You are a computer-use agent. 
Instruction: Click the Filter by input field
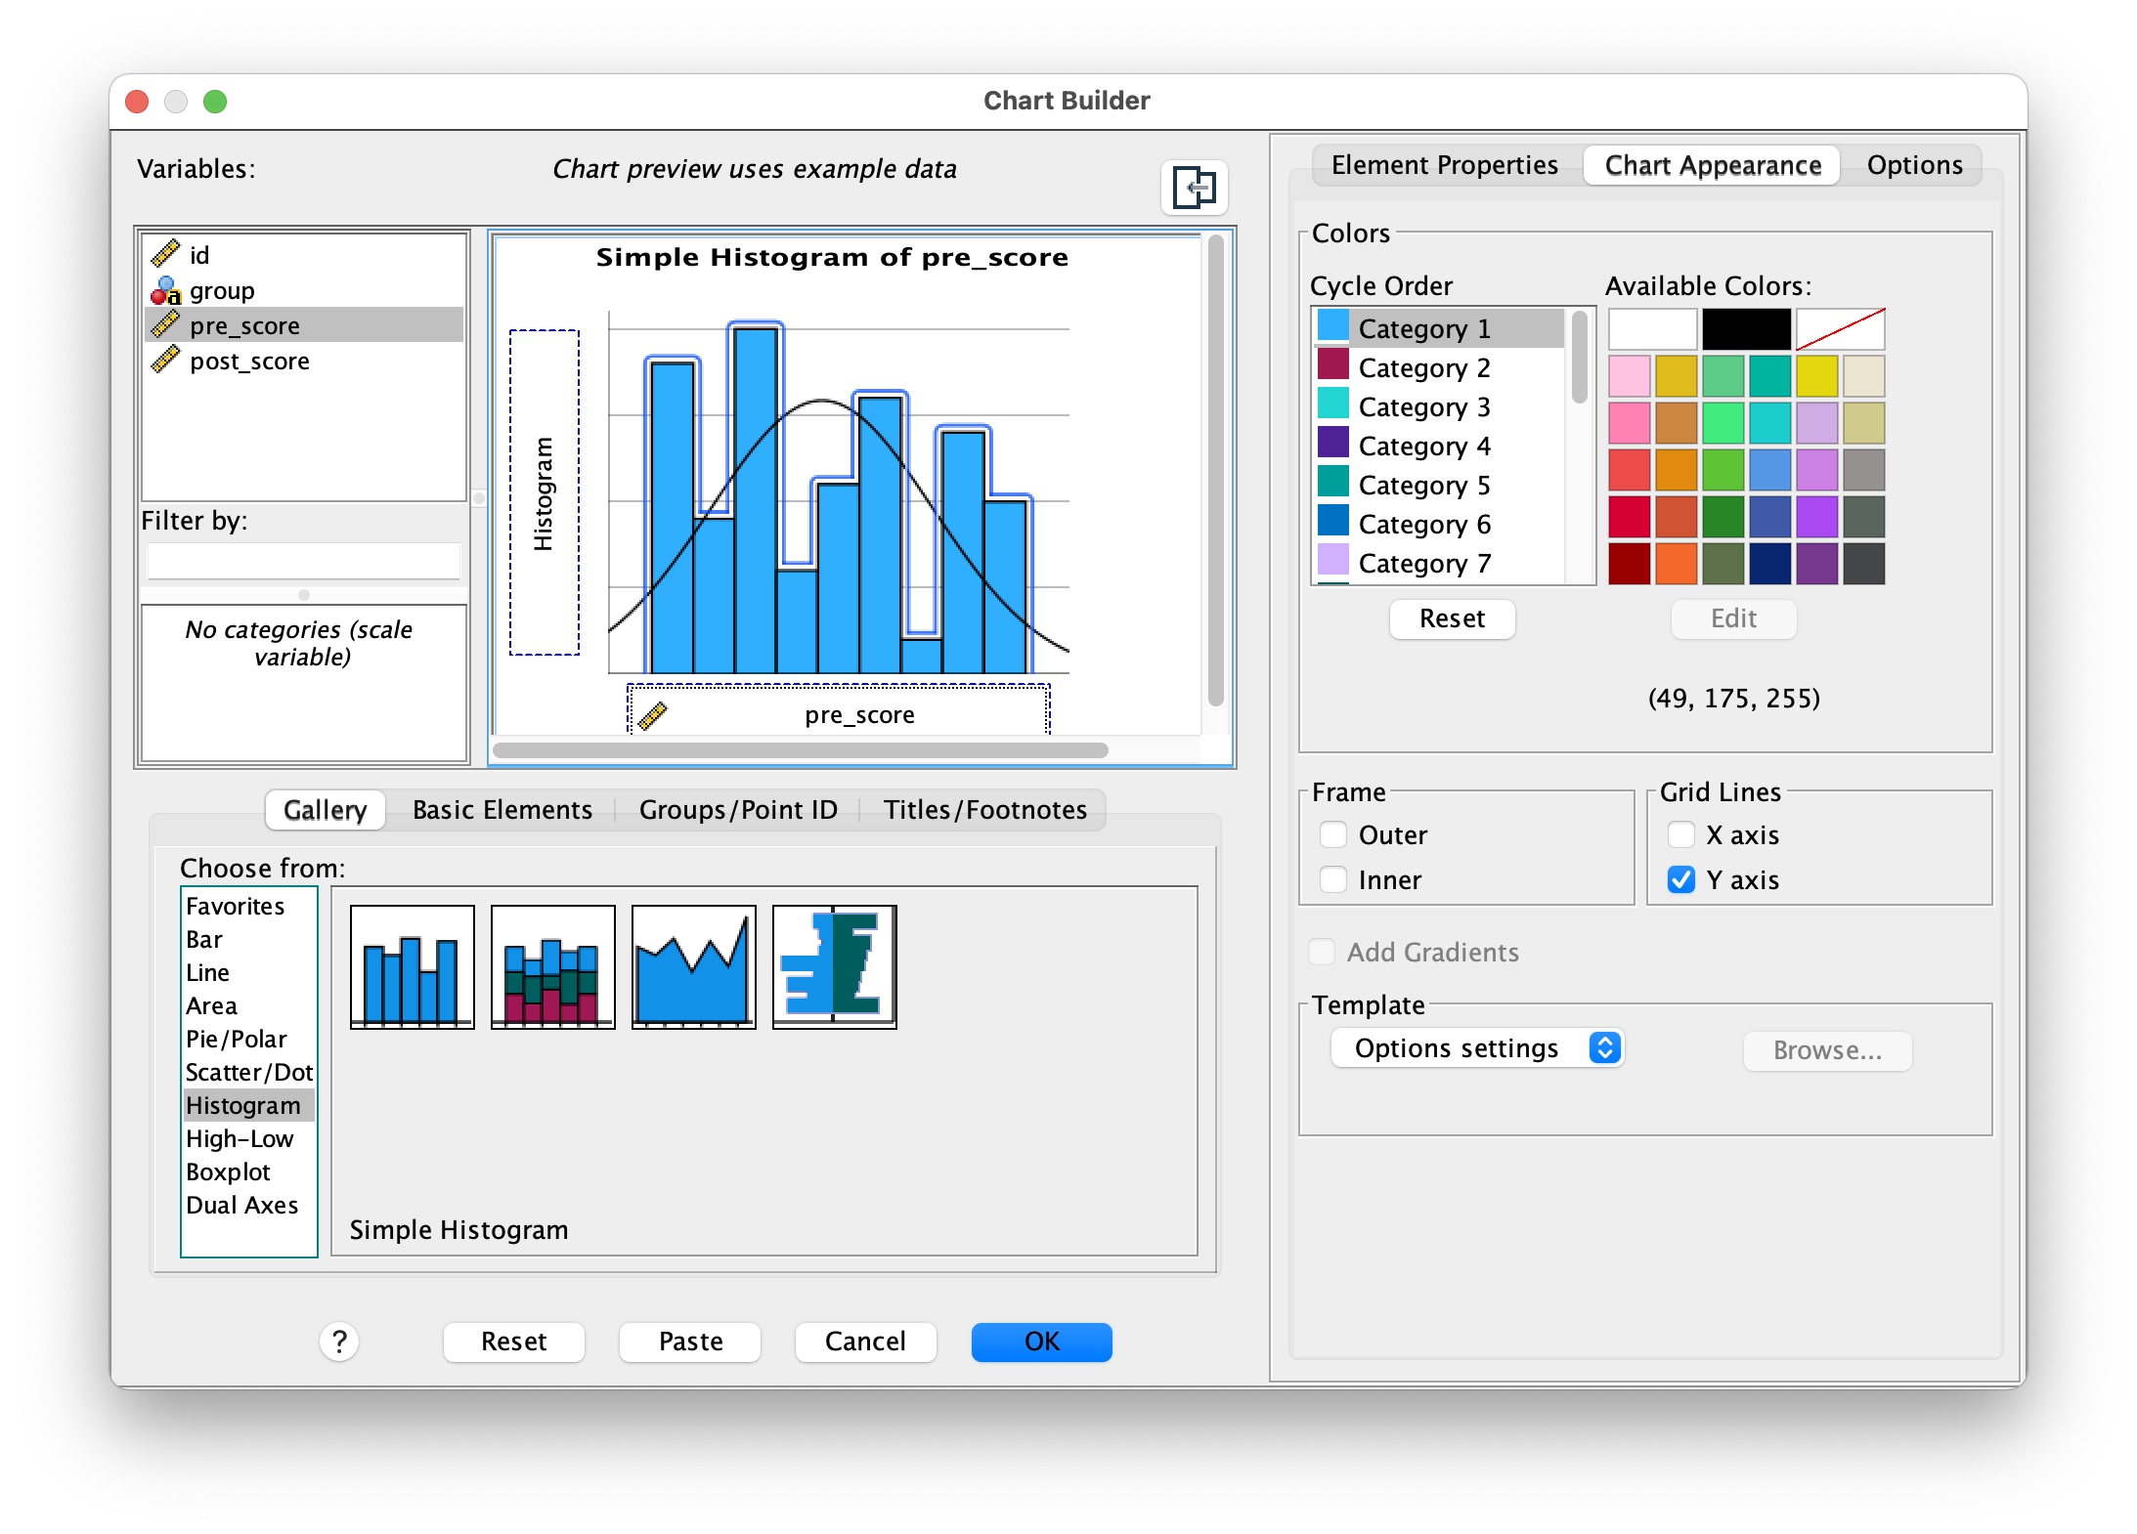pyautogui.click(x=304, y=562)
